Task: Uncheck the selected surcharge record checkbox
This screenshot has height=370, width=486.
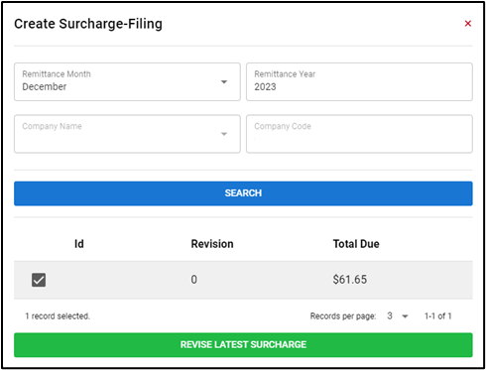Action: click(39, 280)
